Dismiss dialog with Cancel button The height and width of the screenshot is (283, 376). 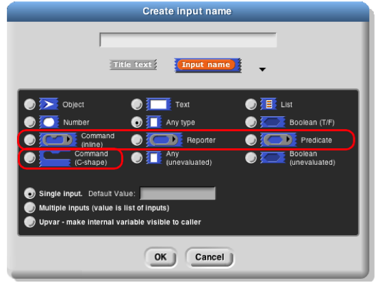[210, 257]
